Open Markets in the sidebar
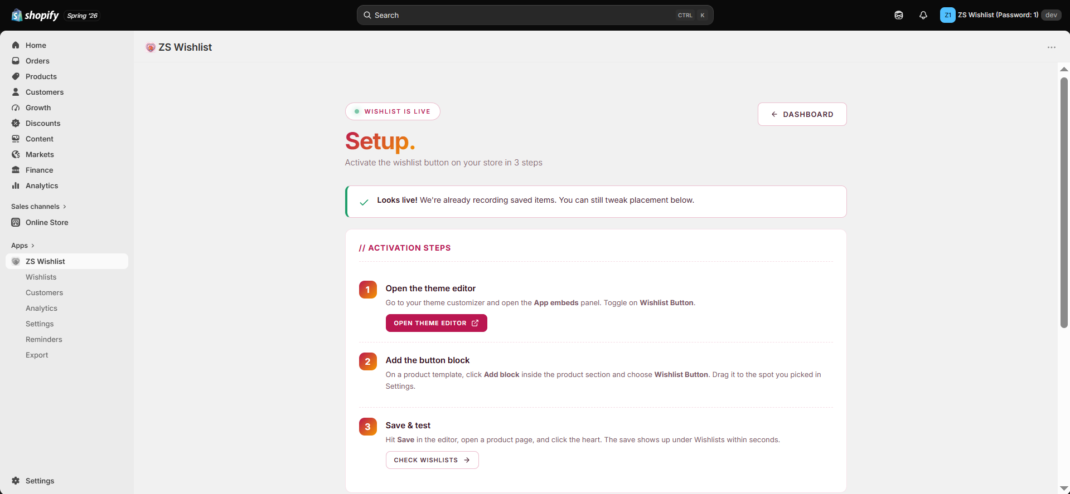Screen dimensions: 1070x494 pyautogui.click(x=67, y=154)
